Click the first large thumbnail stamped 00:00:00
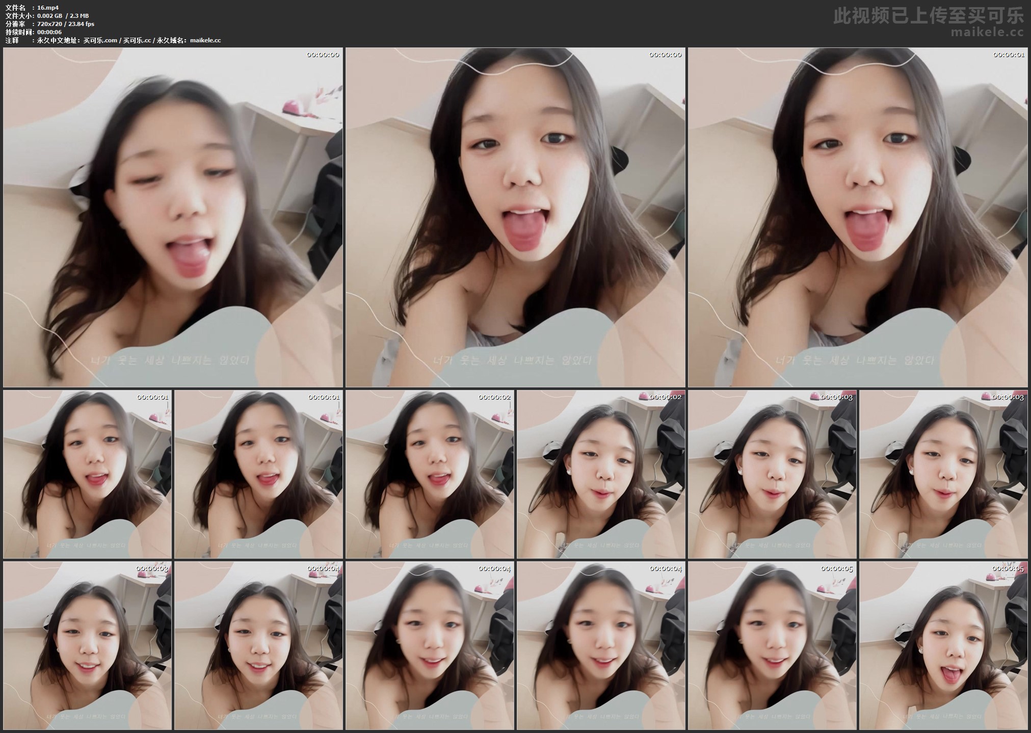The height and width of the screenshot is (733, 1031). [173, 218]
